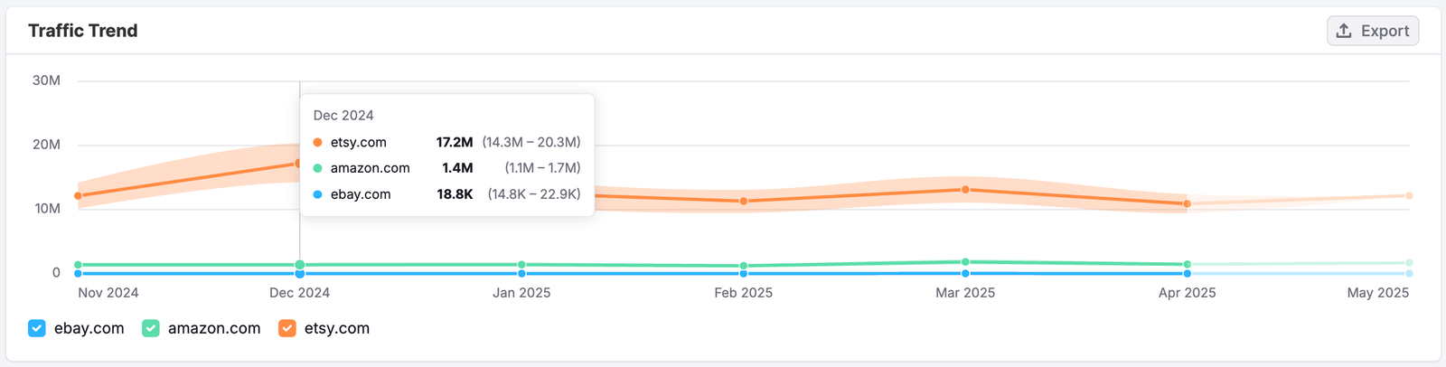The width and height of the screenshot is (1446, 367).
Task: Click the ebay.com Jan 2025 blue marker
Action: tap(521, 273)
